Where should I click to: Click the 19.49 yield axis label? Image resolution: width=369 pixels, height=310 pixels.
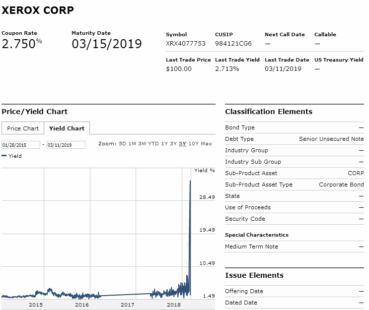[207, 230]
